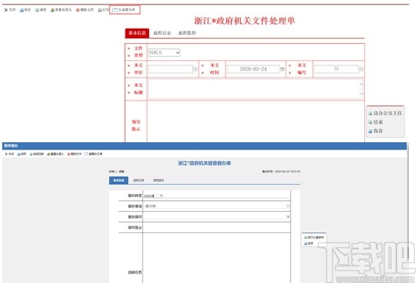This screenshot has width=417, height=283.
Task: Click the 督办领导 input field
Action: tap(214, 216)
